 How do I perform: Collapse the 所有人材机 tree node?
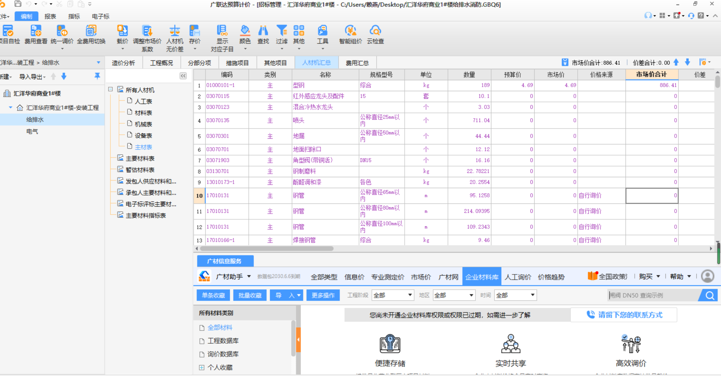pos(110,89)
